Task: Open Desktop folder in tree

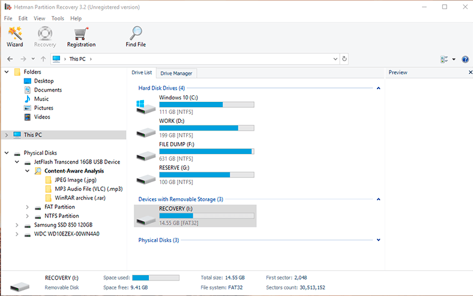Action: (x=38, y=81)
